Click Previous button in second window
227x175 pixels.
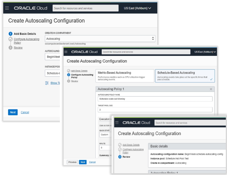72,162
